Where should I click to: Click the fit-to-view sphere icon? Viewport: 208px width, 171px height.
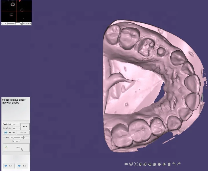click(x=136, y=164)
